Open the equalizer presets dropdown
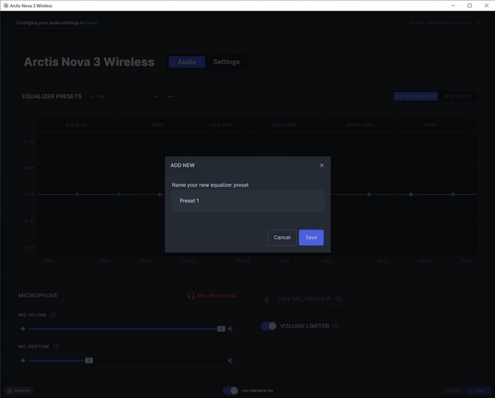This screenshot has width=495, height=398. pyautogui.click(x=124, y=96)
